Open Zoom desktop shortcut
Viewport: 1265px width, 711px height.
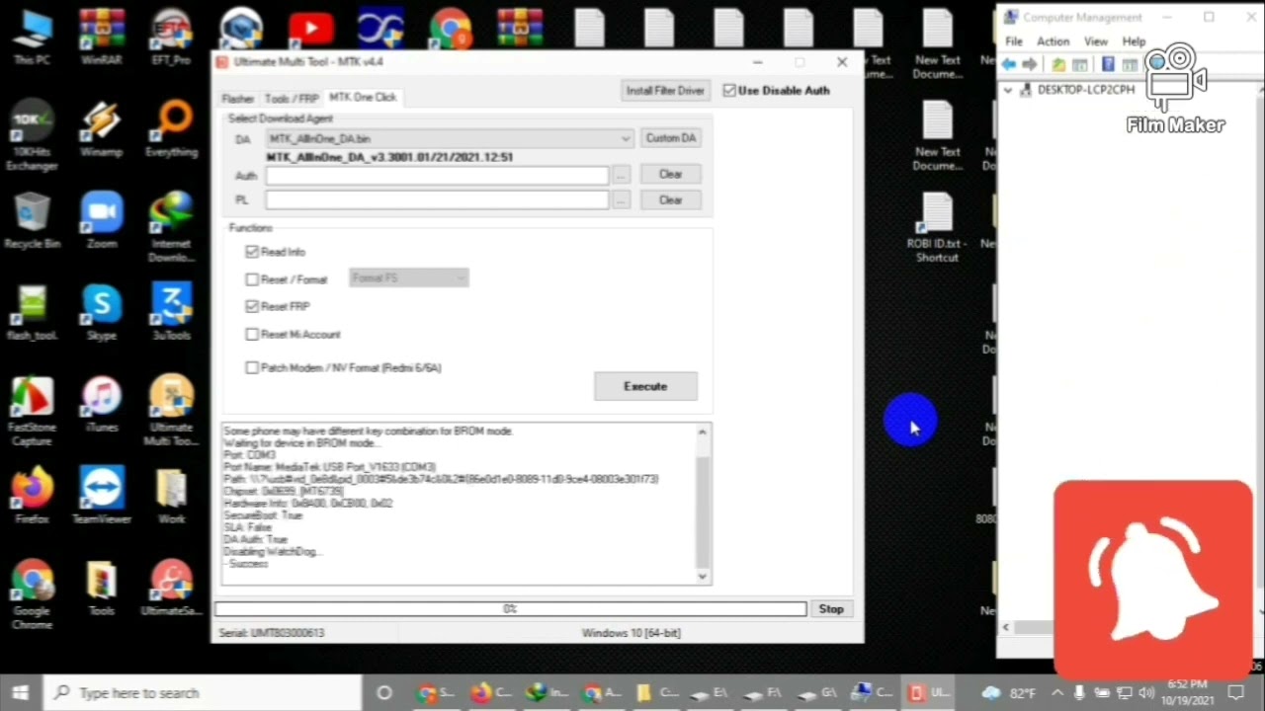click(x=102, y=220)
